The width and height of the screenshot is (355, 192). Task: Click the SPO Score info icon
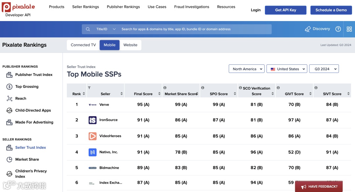tap(202, 88)
